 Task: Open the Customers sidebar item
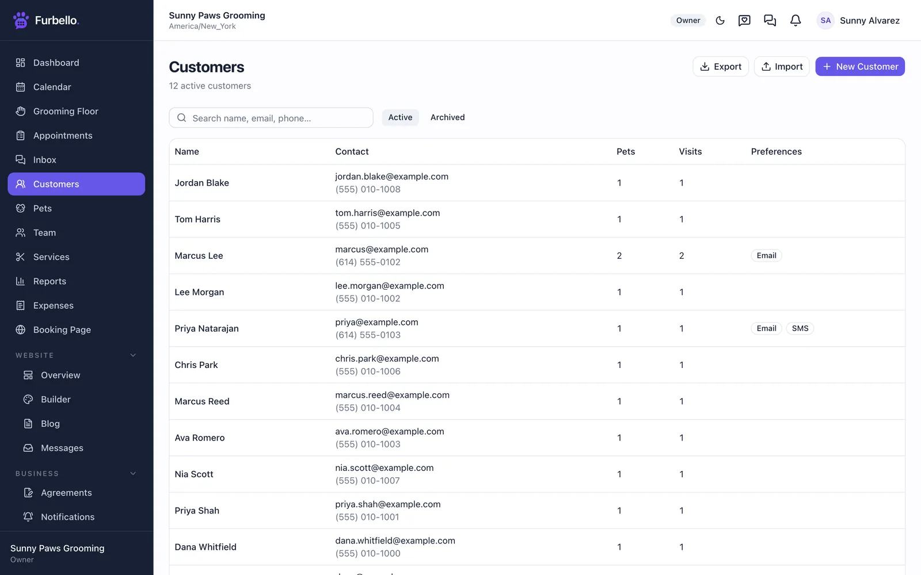click(76, 184)
